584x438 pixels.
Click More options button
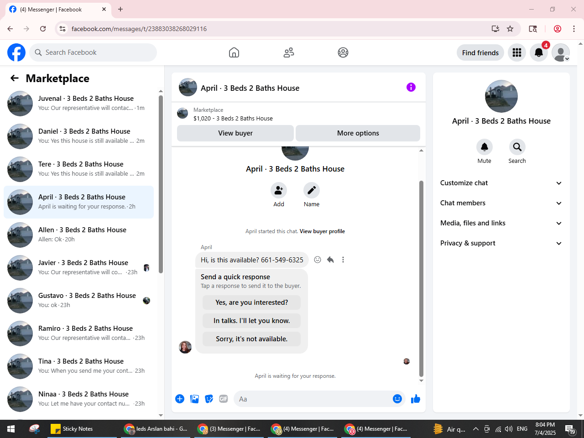click(358, 133)
